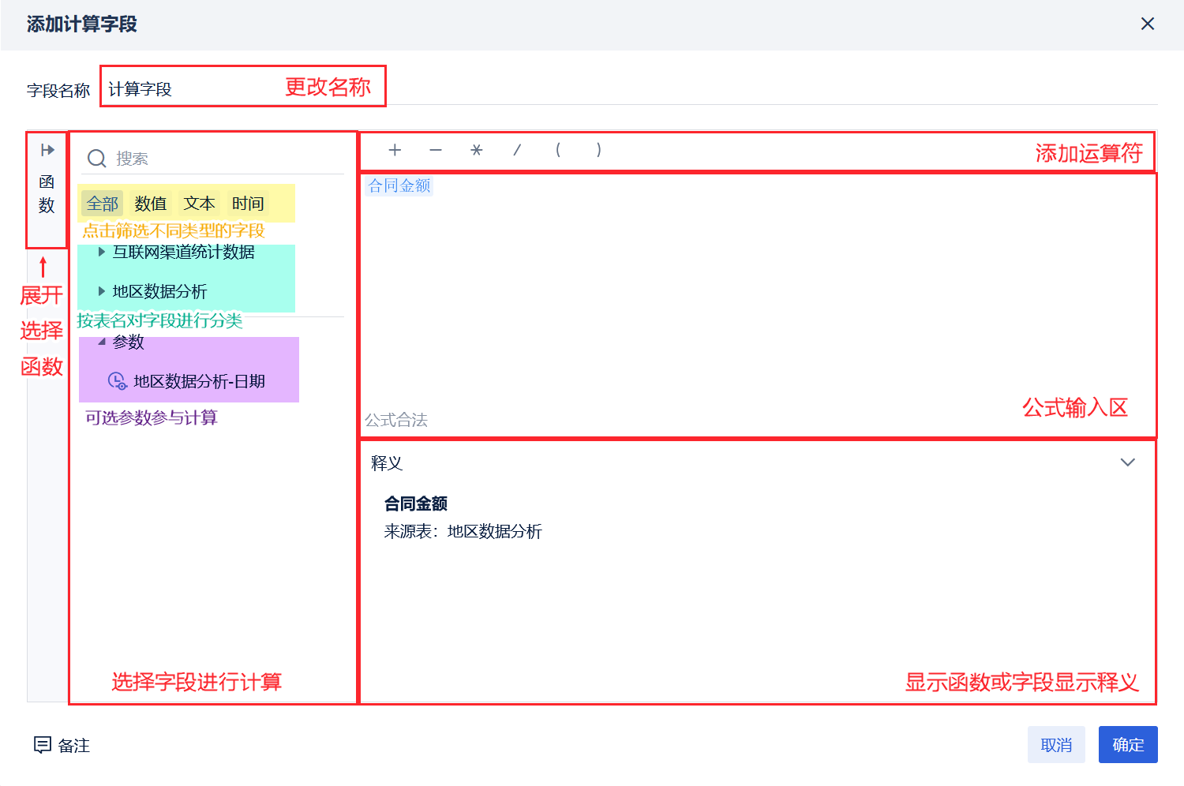This screenshot has width=1184, height=786.
Task: Expand 地区数据分析 table node
Action: coord(101,291)
